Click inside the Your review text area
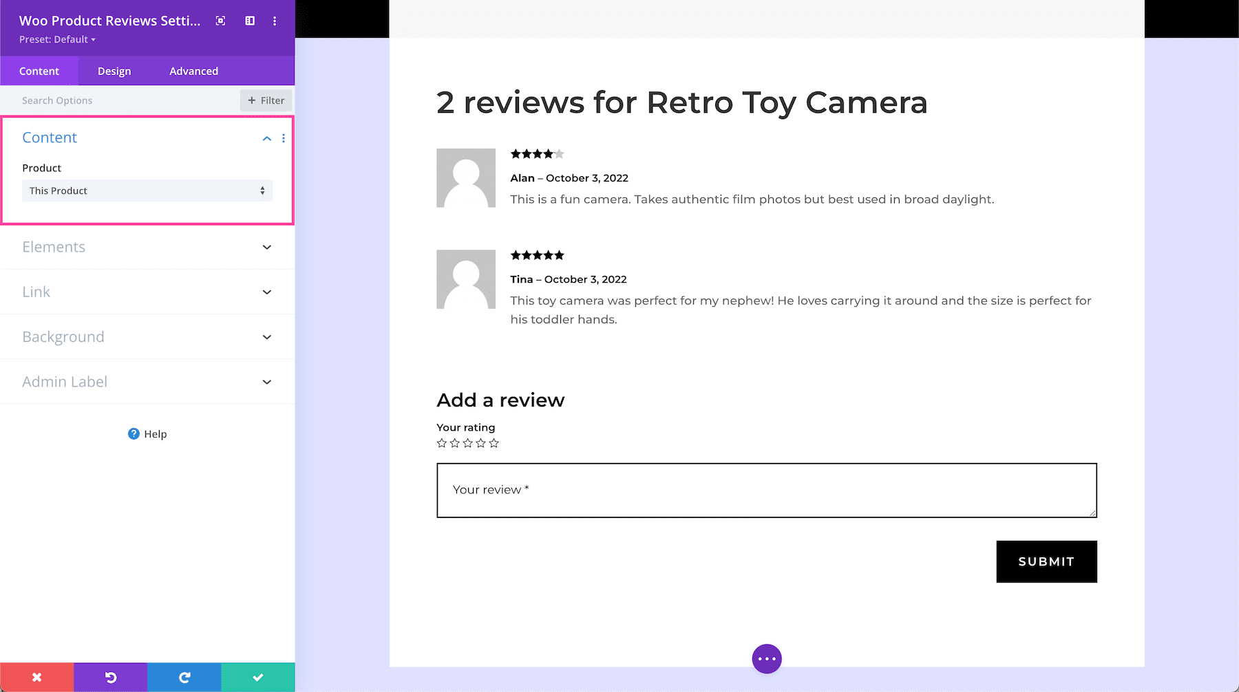This screenshot has height=692, width=1239. coord(765,490)
